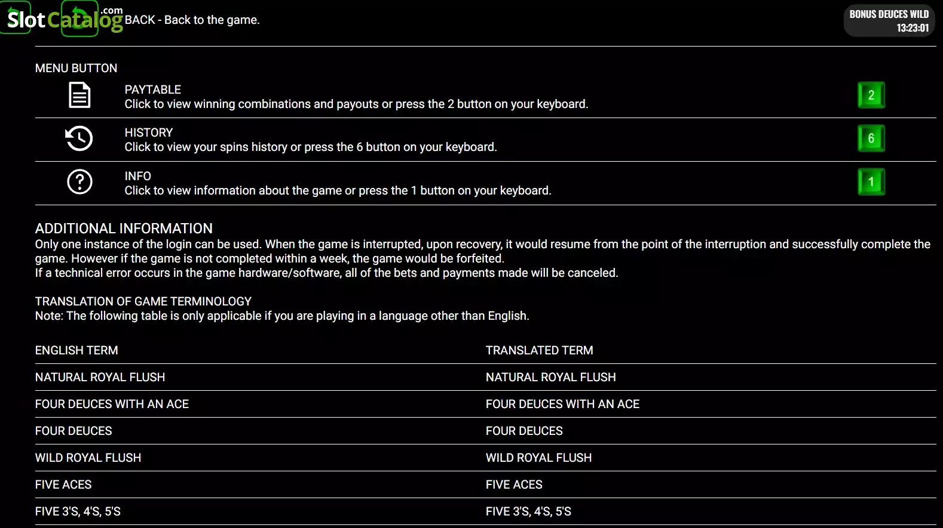Click the green keyboard key labeled 1
This screenshot has width=943, height=528.
pyautogui.click(x=871, y=182)
